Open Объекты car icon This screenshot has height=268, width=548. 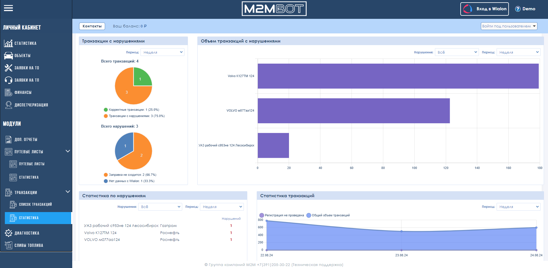point(8,55)
